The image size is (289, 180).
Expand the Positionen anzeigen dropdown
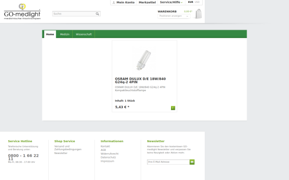174,16
